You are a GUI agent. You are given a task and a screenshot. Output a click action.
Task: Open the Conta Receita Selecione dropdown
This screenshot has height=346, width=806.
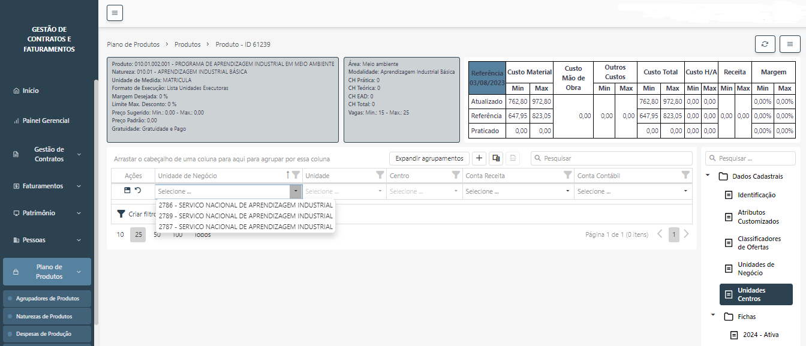tap(518, 191)
